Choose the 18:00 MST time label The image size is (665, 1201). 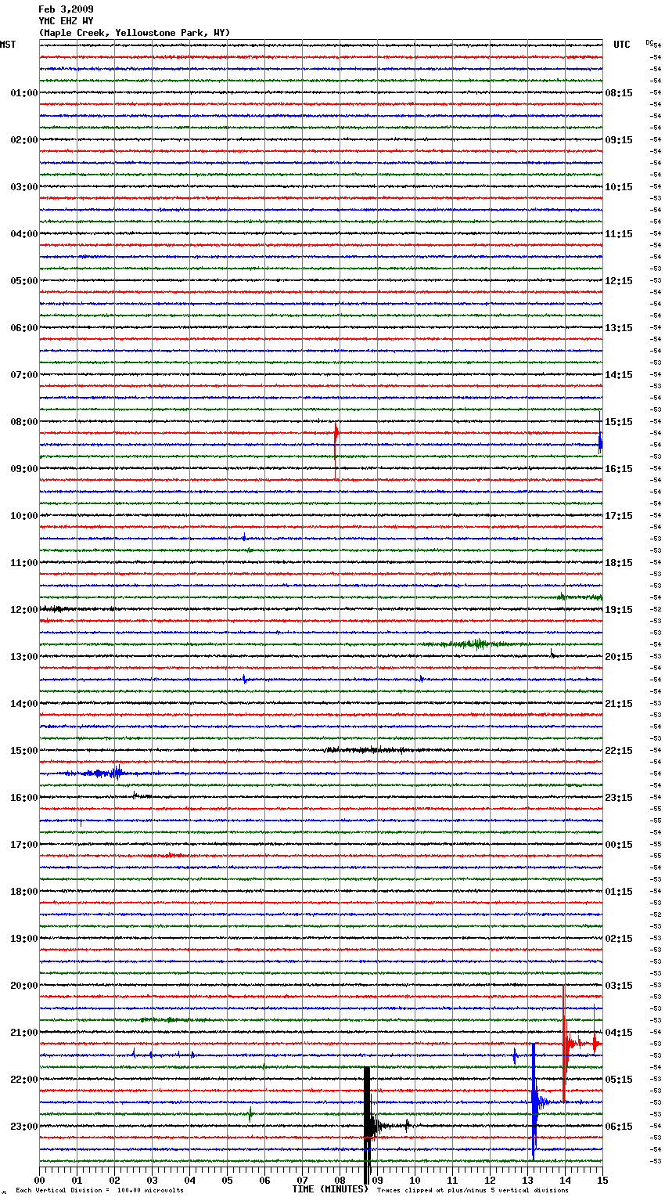click(x=24, y=892)
